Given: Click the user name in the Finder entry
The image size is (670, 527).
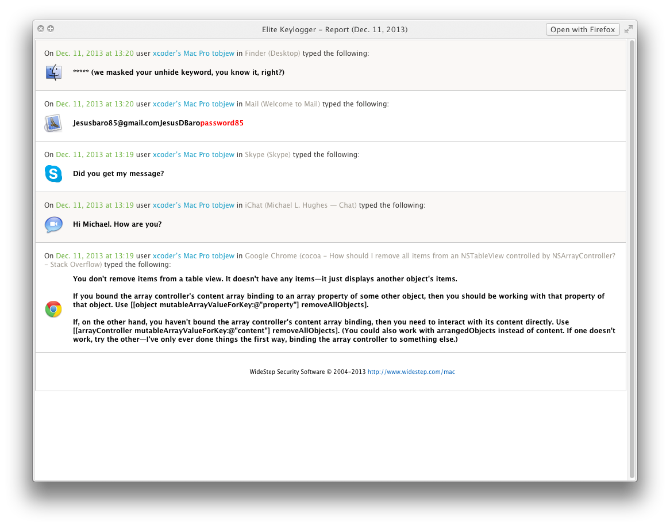Looking at the screenshot, I should pyautogui.click(x=194, y=54).
